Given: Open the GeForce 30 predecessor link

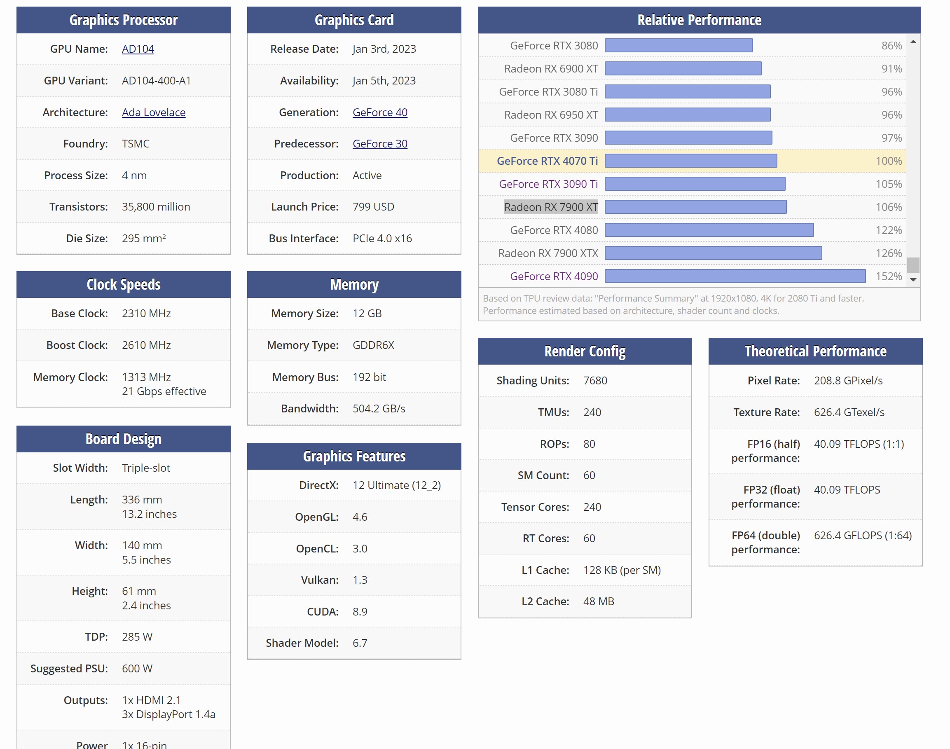Looking at the screenshot, I should point(380,143).
